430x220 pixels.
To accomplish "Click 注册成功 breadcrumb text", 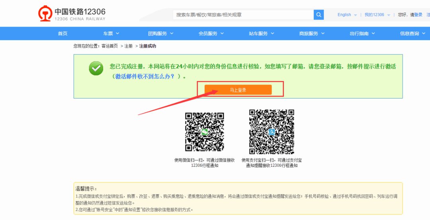I will [148, 46].
